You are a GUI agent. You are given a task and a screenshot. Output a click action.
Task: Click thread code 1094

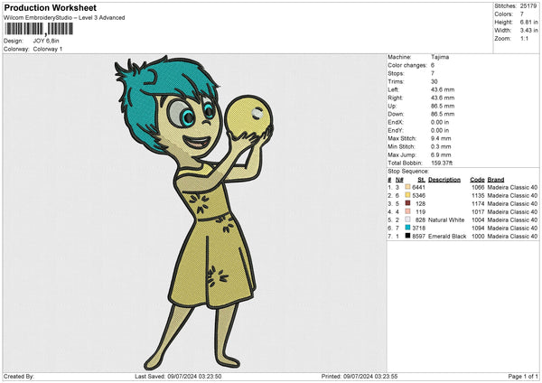[478, 229]
